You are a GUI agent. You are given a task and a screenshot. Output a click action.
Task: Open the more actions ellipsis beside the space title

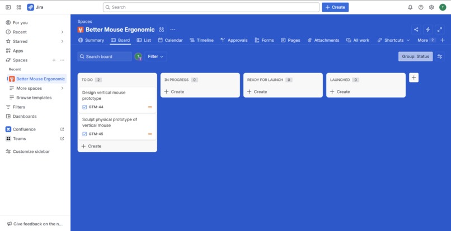click(x=172, y=30)
